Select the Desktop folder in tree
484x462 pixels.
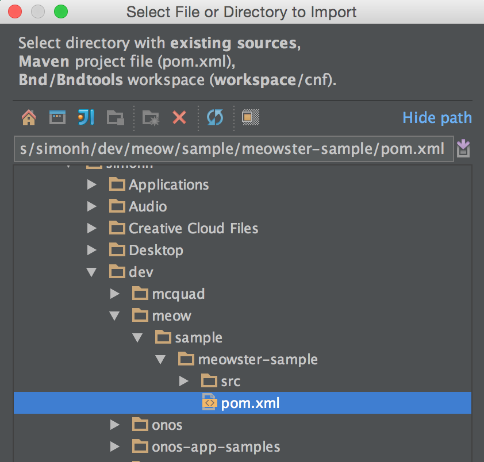[x=156, y=251]
